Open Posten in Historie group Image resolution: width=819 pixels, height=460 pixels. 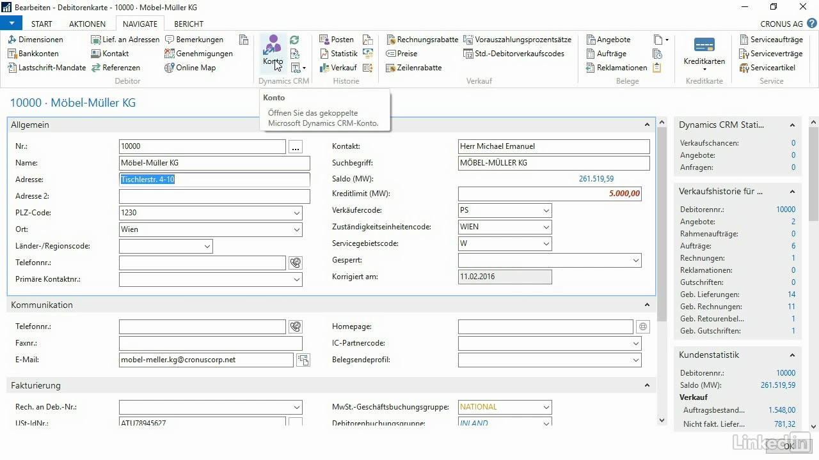337,40
